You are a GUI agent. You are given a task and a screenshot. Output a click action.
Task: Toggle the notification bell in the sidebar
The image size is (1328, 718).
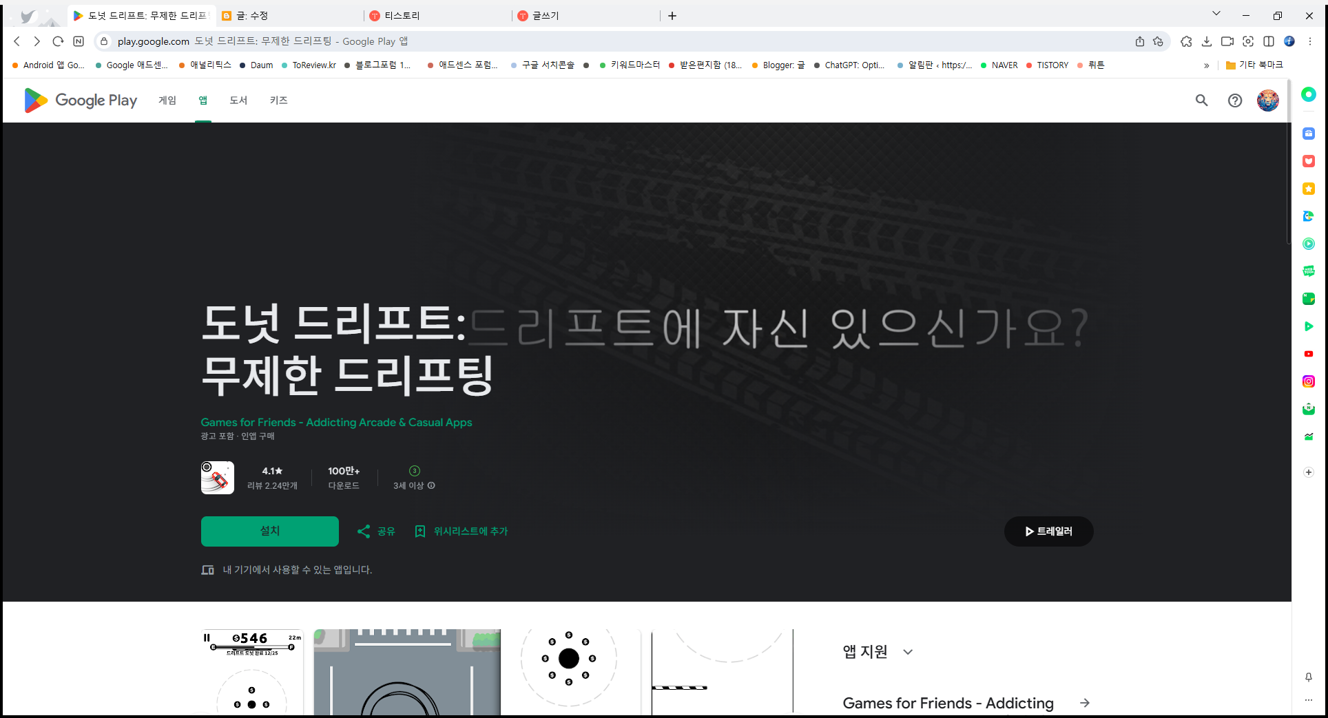pyautogui.click(x=1308, y=677)
